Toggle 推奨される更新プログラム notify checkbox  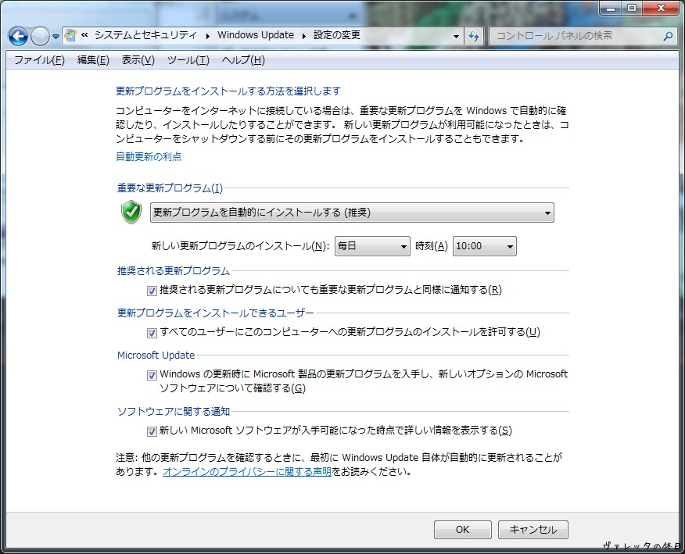[x=152, y=291]
